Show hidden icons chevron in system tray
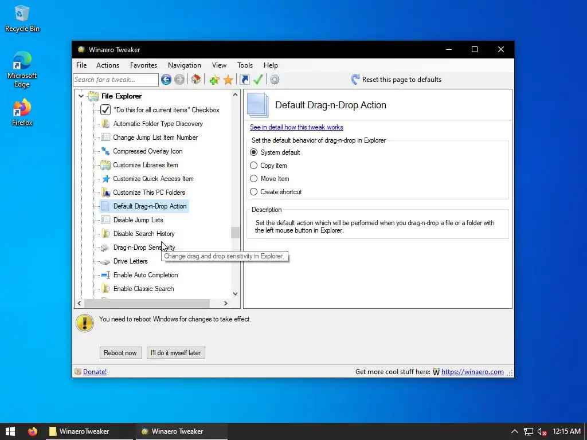The width and height of the screenshot is (587, 440). click(x=515, y=431)
